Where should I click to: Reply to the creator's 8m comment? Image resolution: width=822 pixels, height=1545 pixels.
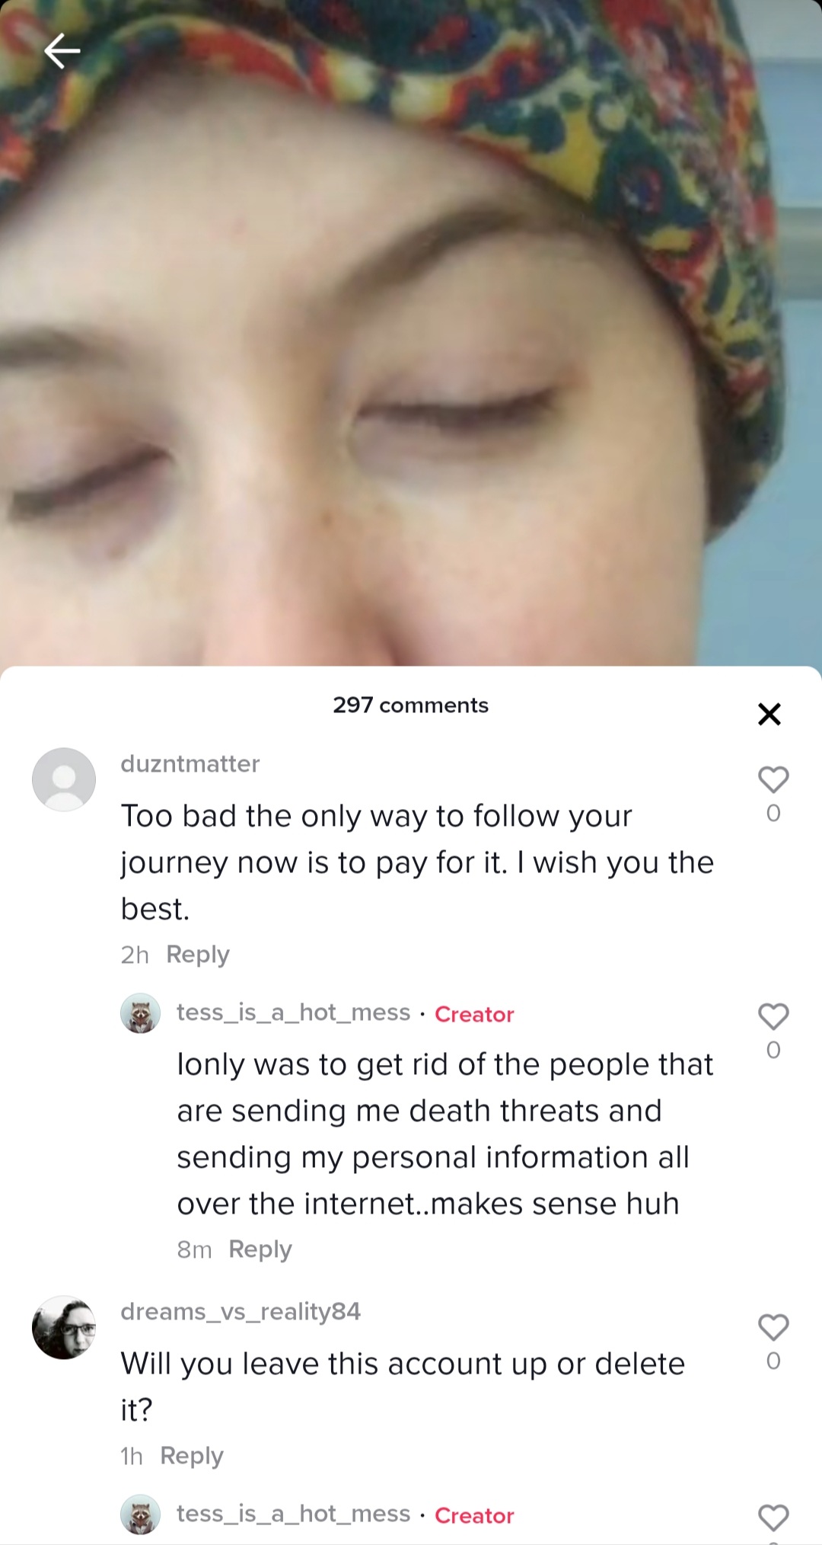click(260, 1249)
